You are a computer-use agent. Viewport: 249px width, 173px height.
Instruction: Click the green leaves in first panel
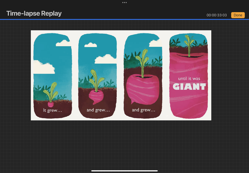click(x=51, y=91)
